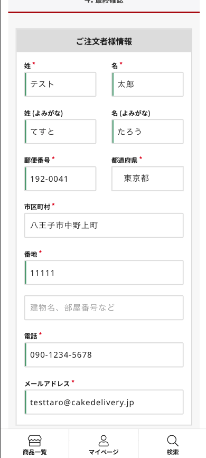Open the 都道府県 dropdown showing 東京都
The image size is (206, 458).
(147, 179)
